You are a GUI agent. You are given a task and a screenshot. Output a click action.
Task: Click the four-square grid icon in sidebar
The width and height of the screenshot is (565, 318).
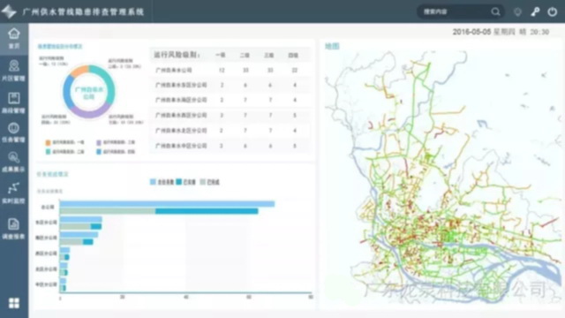click(14, 303)
